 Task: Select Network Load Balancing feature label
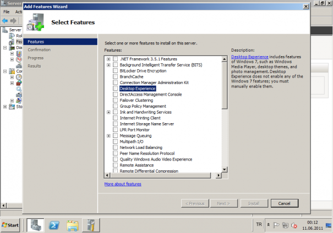(x=141, y=148)
